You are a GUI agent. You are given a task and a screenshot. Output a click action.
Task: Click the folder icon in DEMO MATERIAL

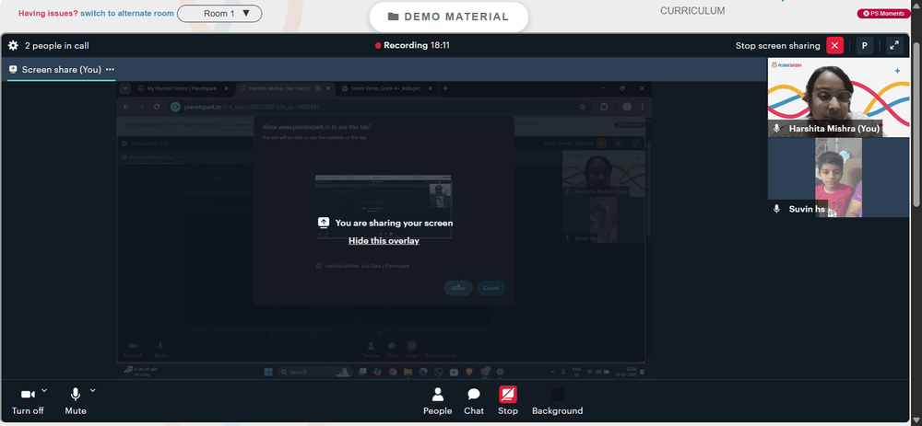pyautogui.click(x=394, y=17)
